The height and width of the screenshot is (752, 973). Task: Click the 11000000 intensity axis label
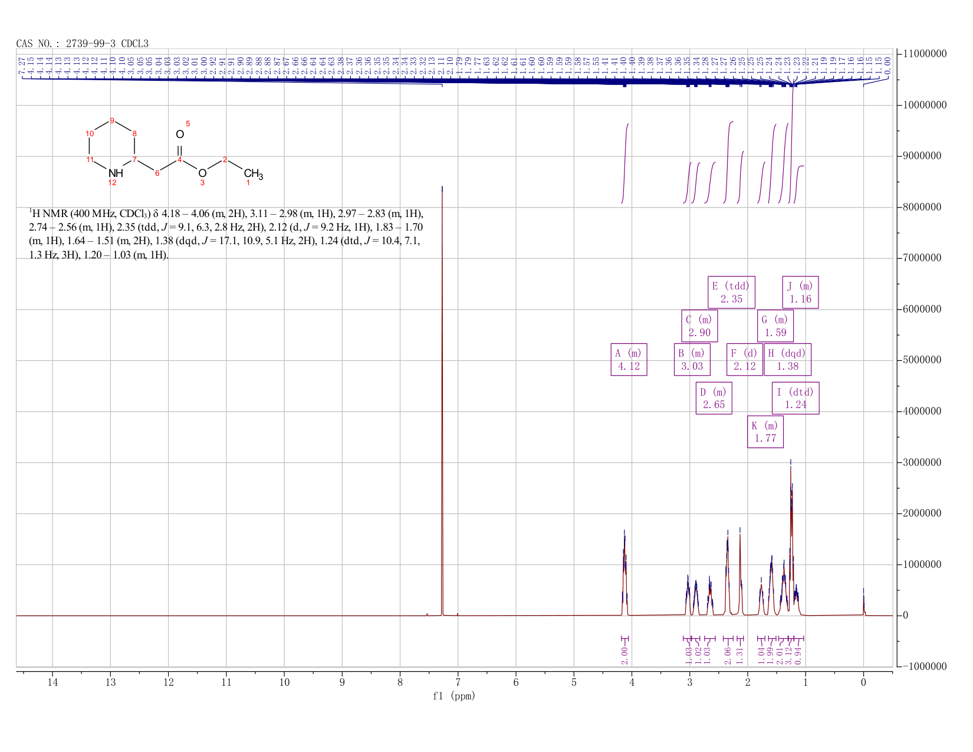925,54
